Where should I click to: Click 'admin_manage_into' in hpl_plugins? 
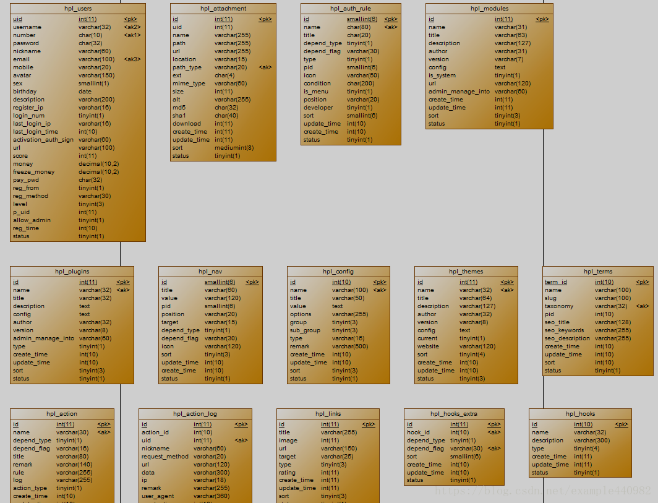coord(44,338)
